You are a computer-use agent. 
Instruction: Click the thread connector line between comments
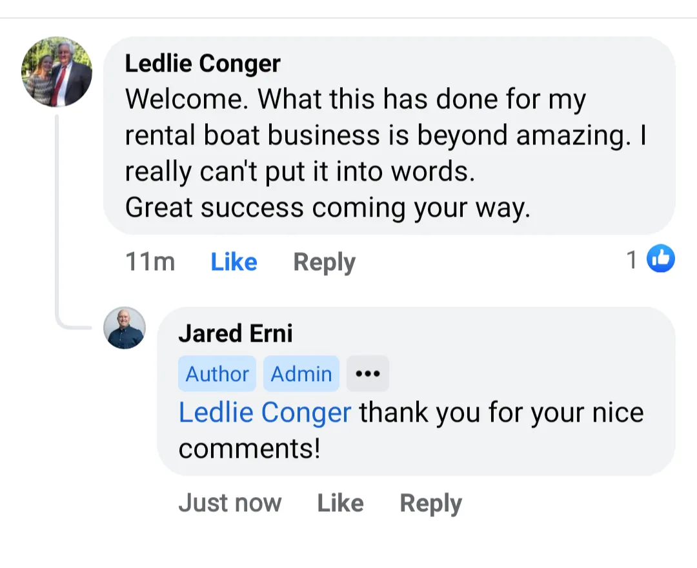(x=57, y=221)
